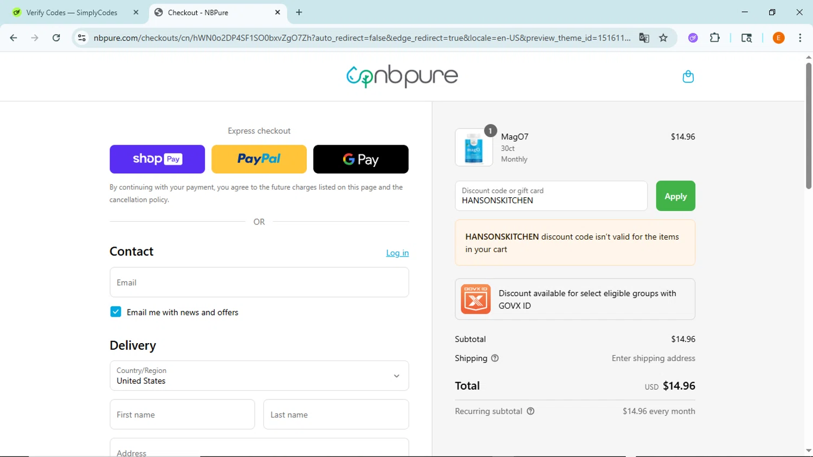Open the Chrome three-dot menu

click(x=800, y=38)
